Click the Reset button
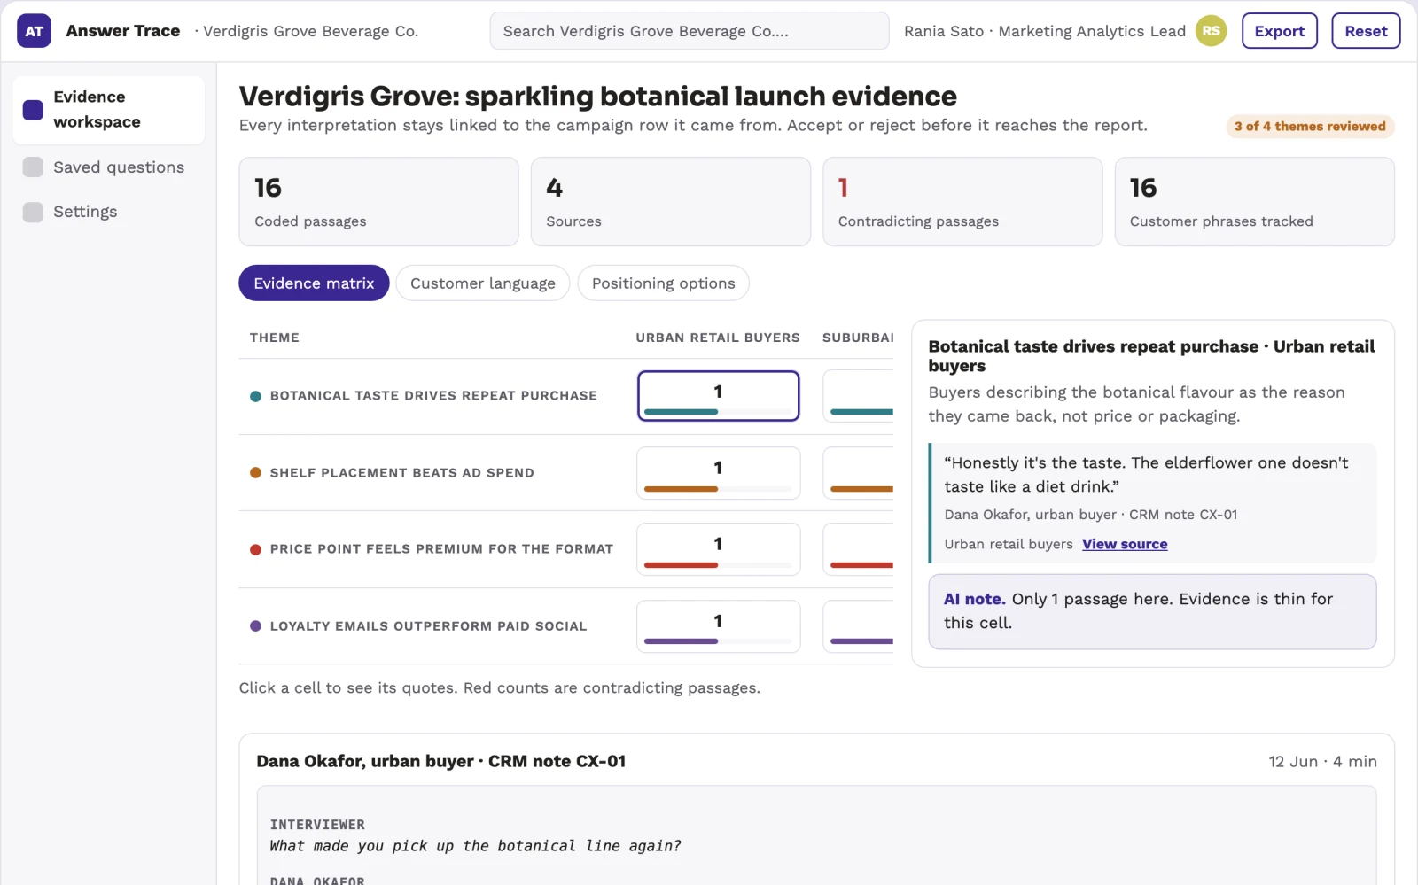This screenshot has width=1418, height=885. pos(1366,31)
